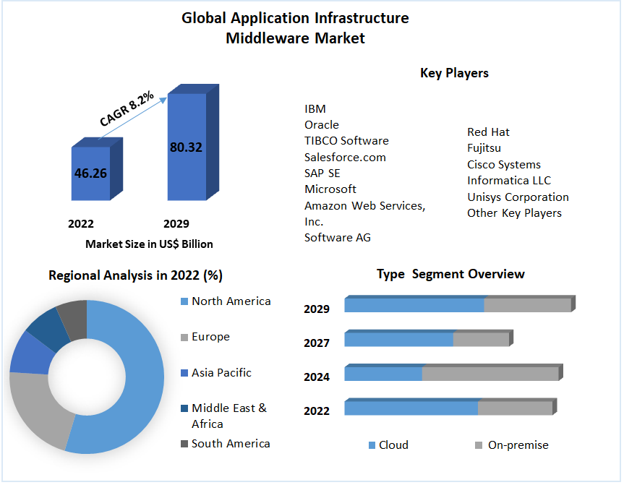Select the 2022 market size bar labeled 46.26

[x=90, y=173]
